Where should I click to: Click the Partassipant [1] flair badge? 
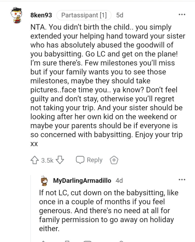click(84, 15)
